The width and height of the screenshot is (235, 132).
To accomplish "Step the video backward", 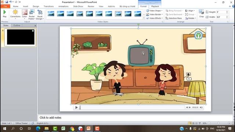I will (187, 107).
